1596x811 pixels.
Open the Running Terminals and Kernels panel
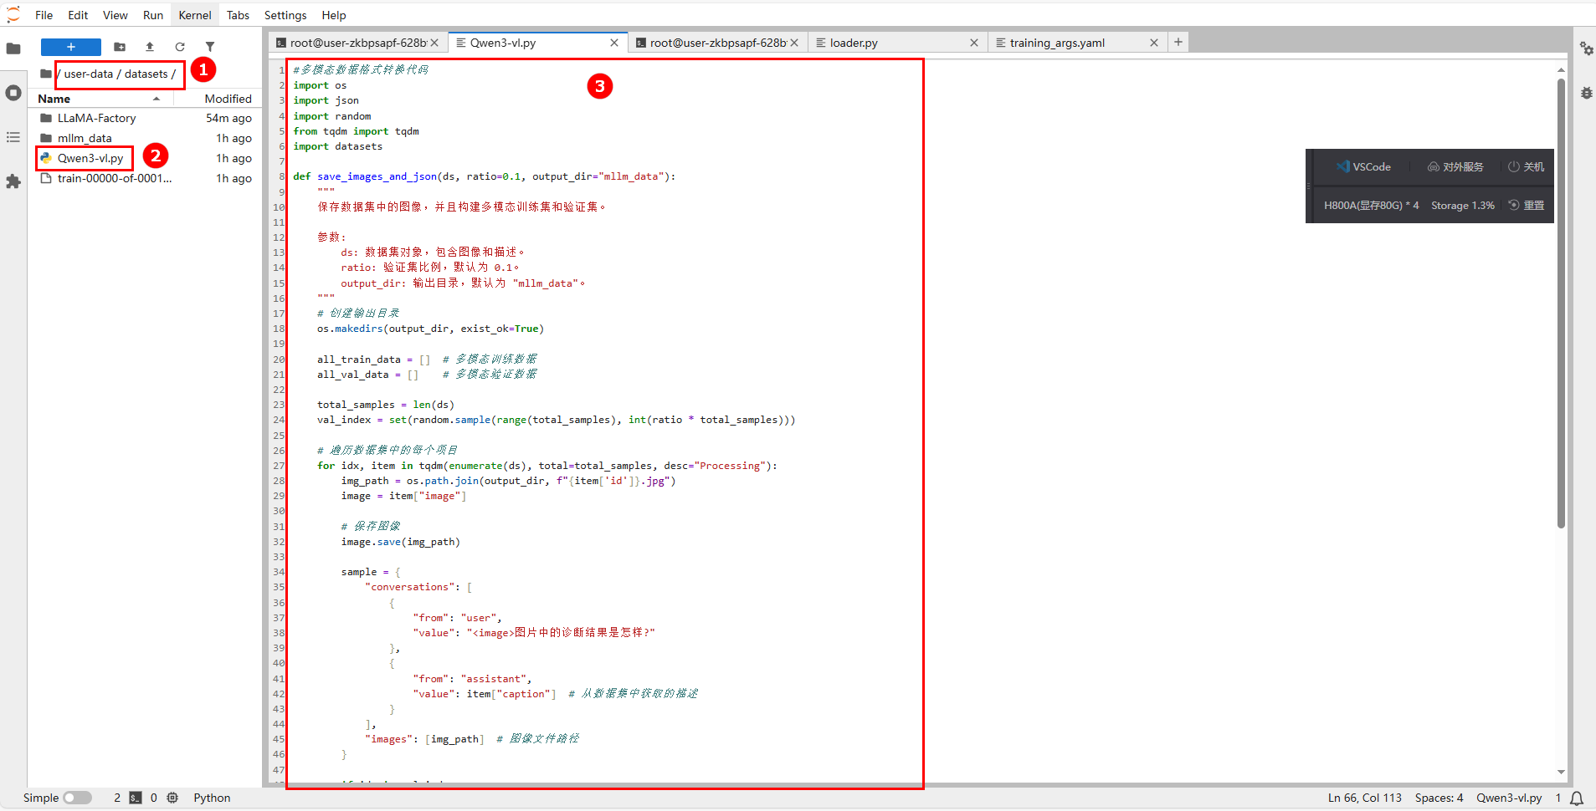coord(13,93)
